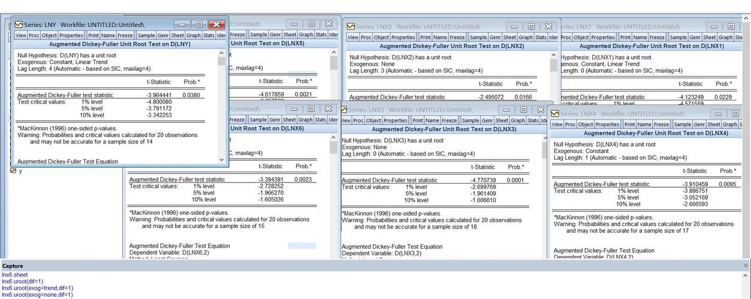The width and height of the screenshot is (751, 299).
Task: Click Stats in the LNX6 window toolbar
Action: tap(321, 120)
